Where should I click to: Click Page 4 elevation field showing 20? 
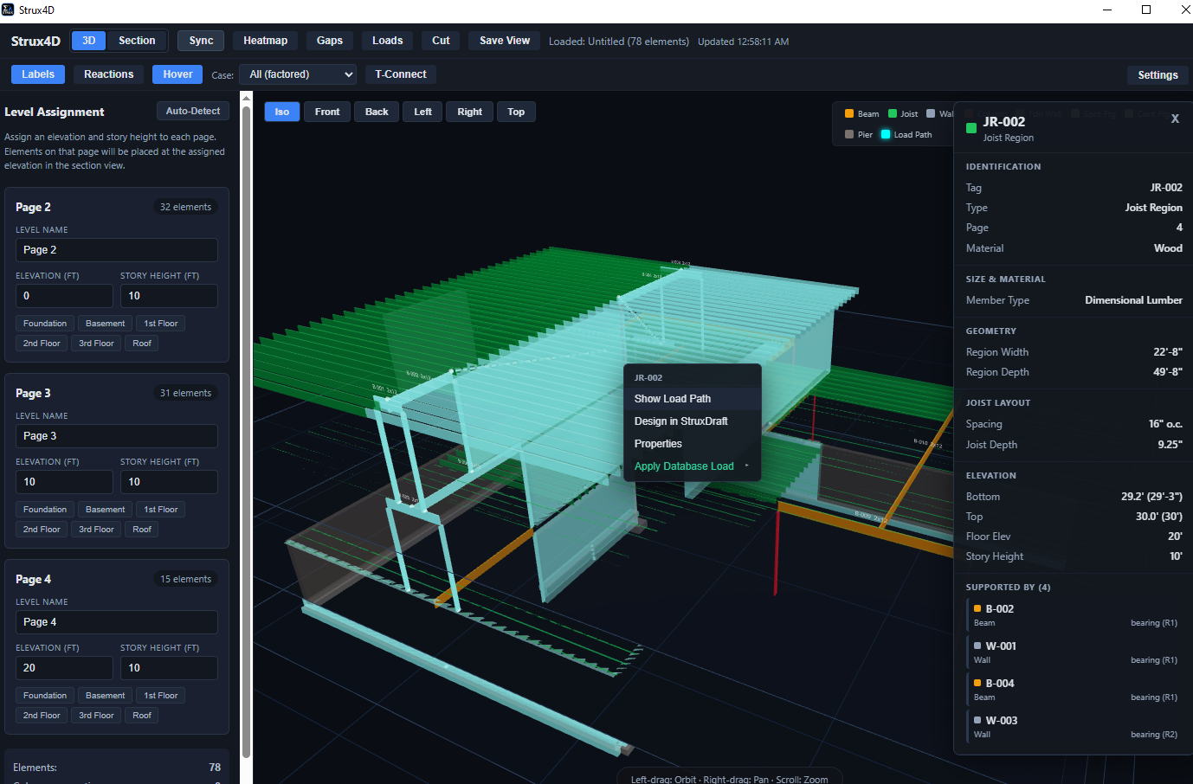pos(64,668)
